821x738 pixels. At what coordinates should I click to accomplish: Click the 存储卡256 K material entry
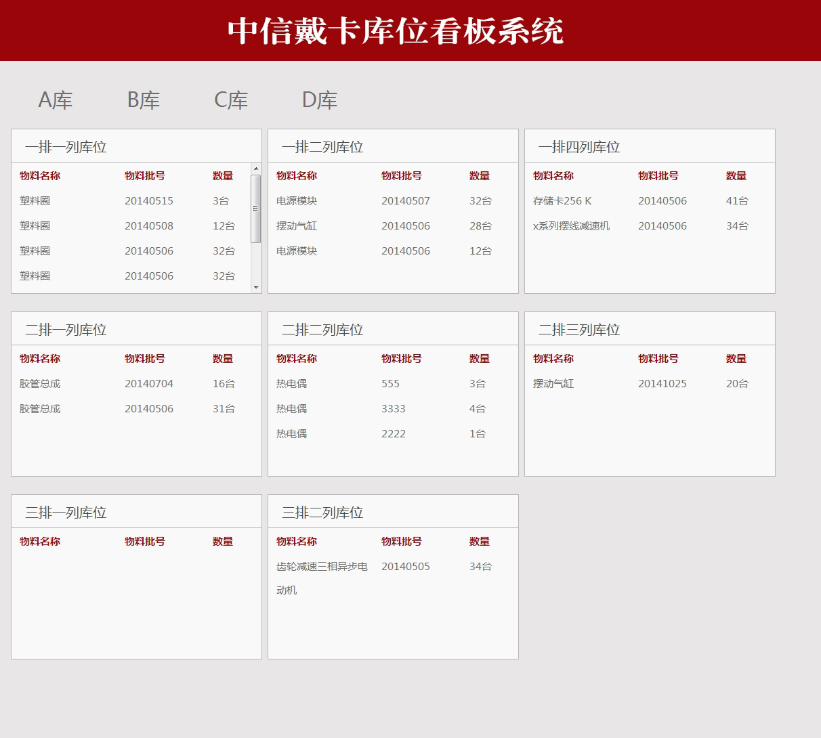(x=562, y=201)
